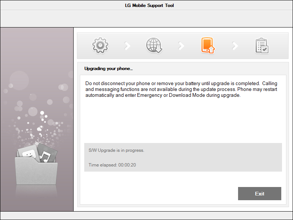Click the chevron arrow after gear icon

click(127, 46)
